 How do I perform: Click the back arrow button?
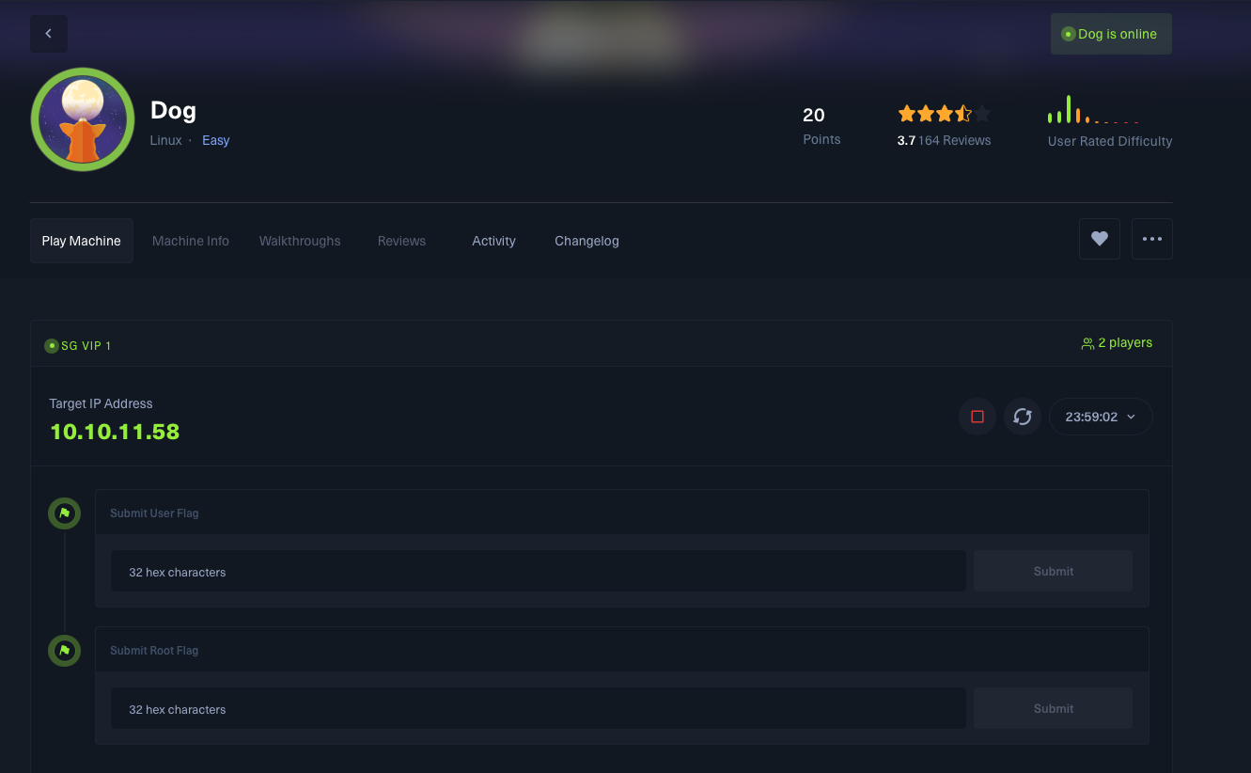48,34
